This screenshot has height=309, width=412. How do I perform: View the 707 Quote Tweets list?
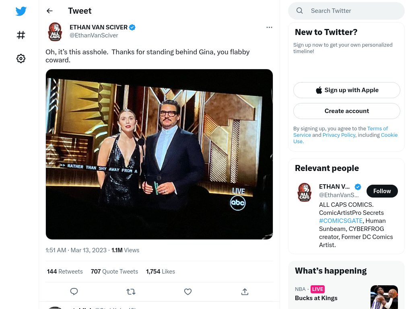114,272
